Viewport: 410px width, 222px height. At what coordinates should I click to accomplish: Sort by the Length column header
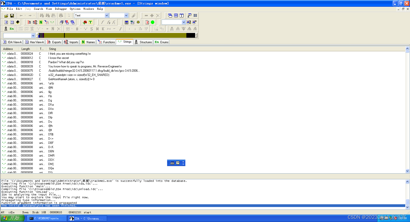click(28, 49)
